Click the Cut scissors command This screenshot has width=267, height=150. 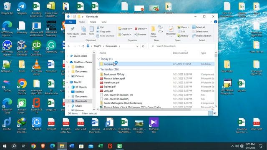point(100,27)
